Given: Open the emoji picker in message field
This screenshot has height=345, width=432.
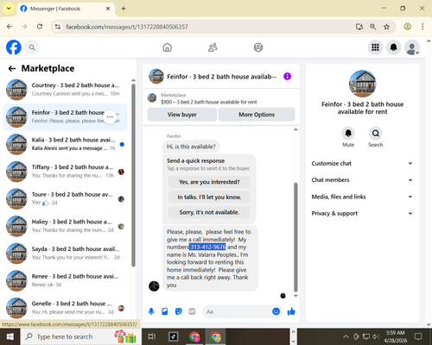Looking at the screenshot, I should pos(276,311).
